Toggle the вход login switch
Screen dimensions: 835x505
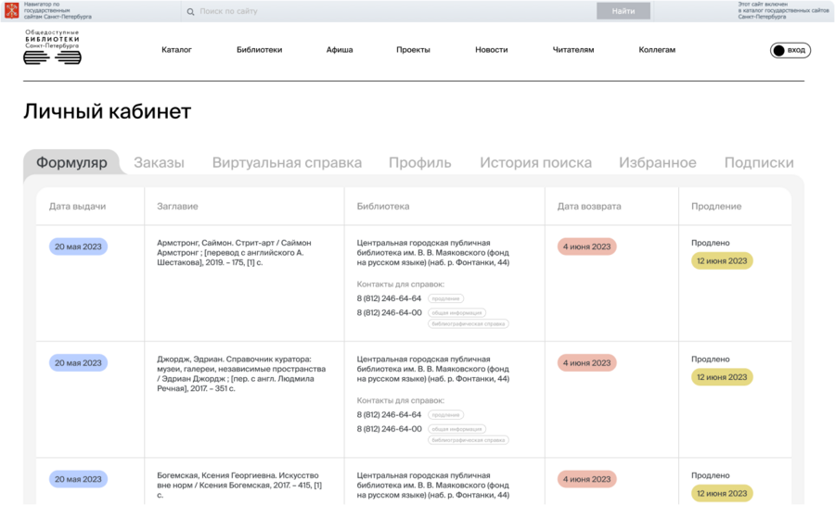coord(790,50)
